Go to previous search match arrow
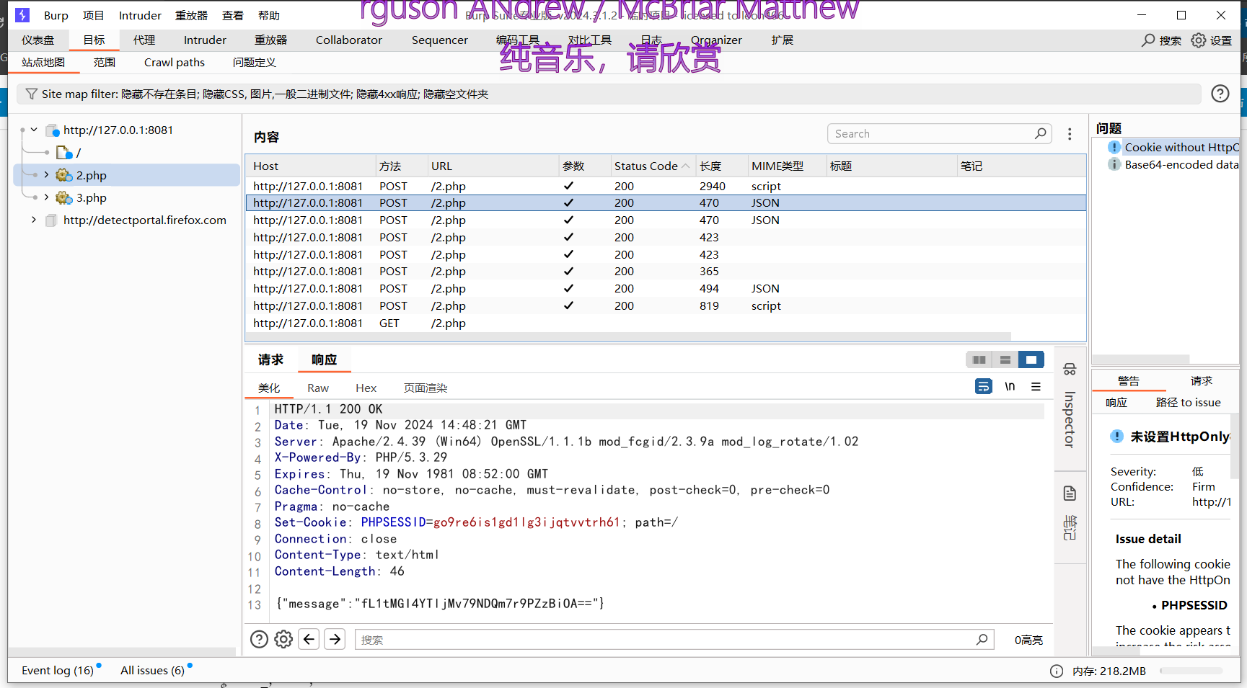This screenshot has height=688, width=1247. [309, 639]
